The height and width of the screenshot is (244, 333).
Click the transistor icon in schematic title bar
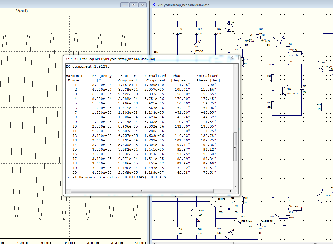point(154,5)
